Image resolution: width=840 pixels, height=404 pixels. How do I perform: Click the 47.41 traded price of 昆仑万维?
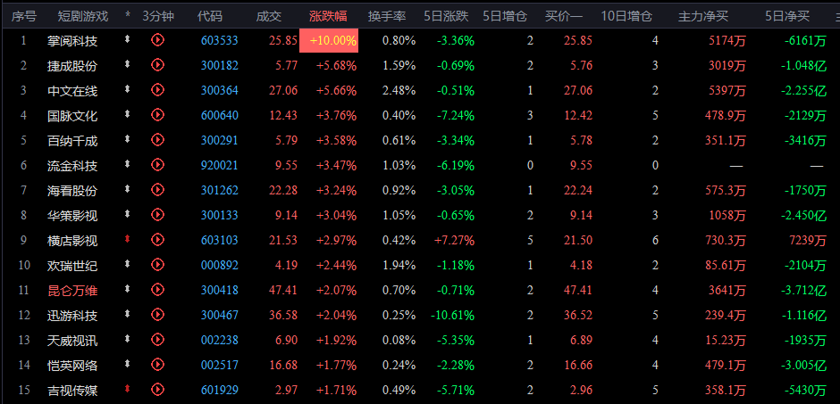(x=283, y=290)
